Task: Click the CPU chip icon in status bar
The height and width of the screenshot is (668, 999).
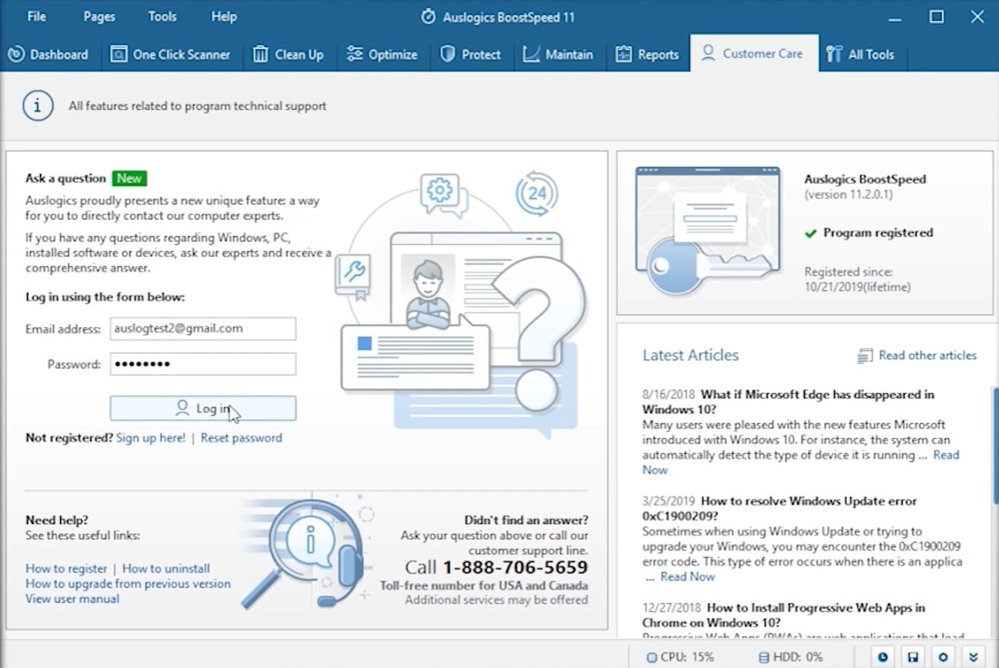Action: pyautogui.click(x=652, y=657)
